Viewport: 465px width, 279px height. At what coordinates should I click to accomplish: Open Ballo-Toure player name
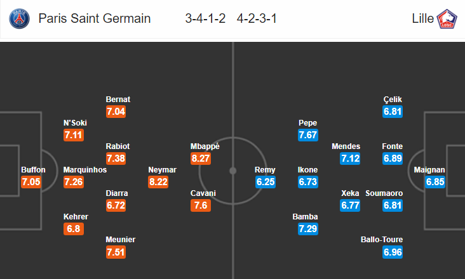click(x=382, y=239)
